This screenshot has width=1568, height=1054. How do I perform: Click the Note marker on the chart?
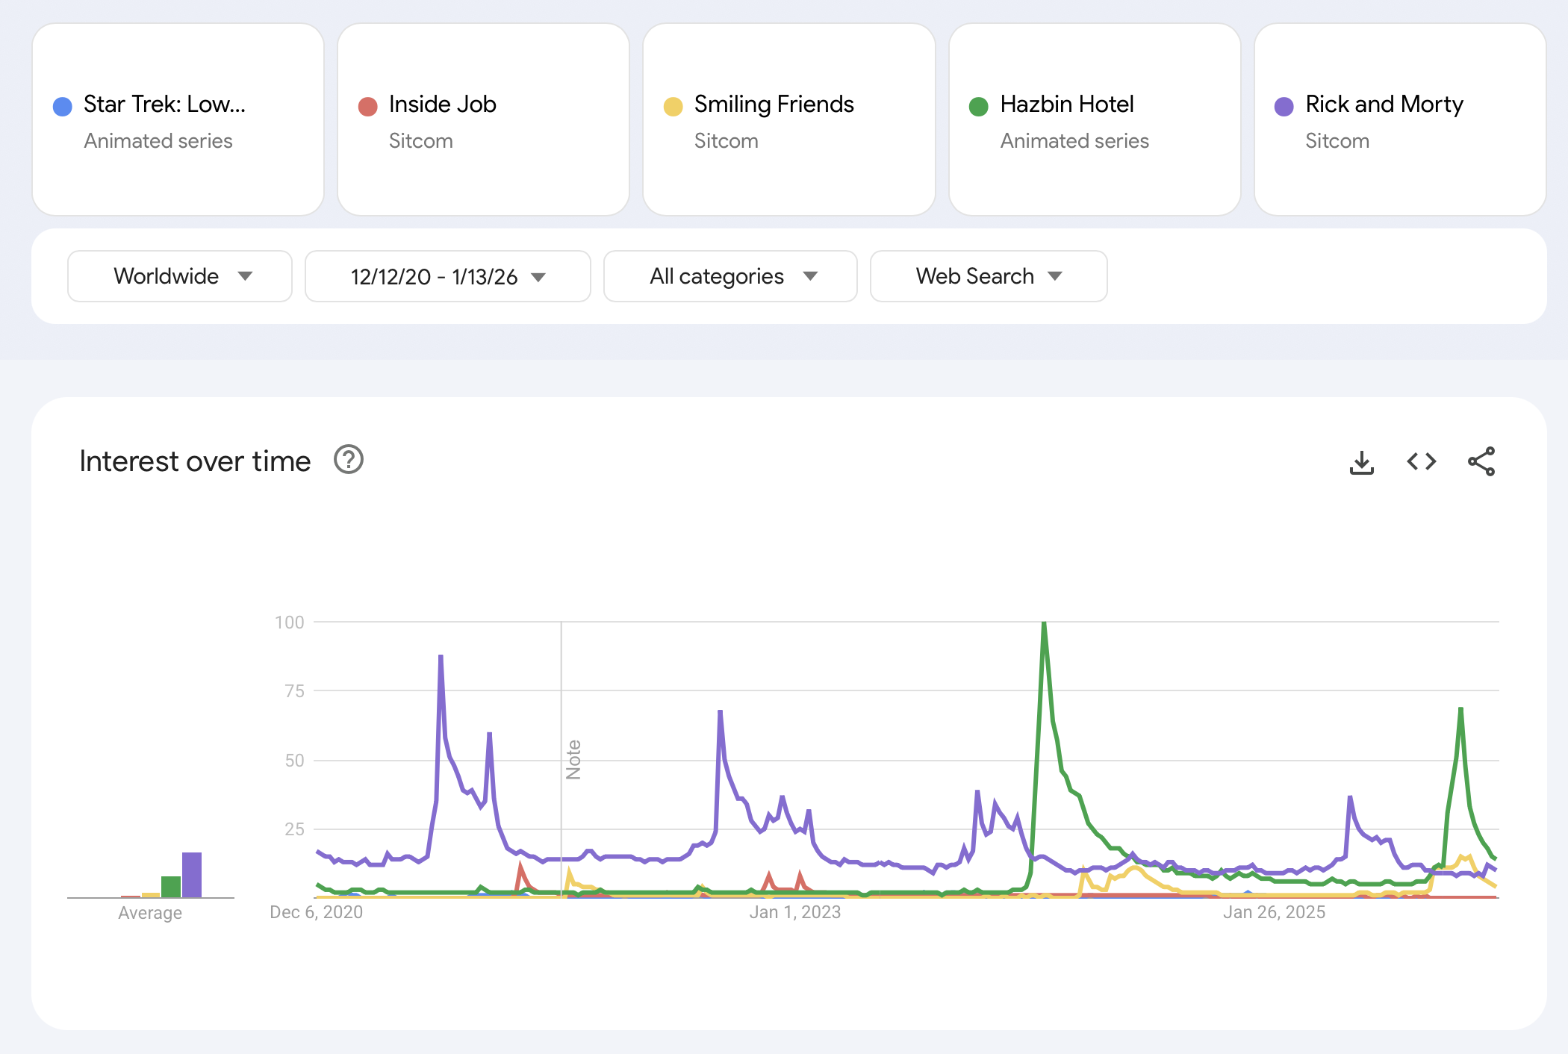(x=573, y=760)
